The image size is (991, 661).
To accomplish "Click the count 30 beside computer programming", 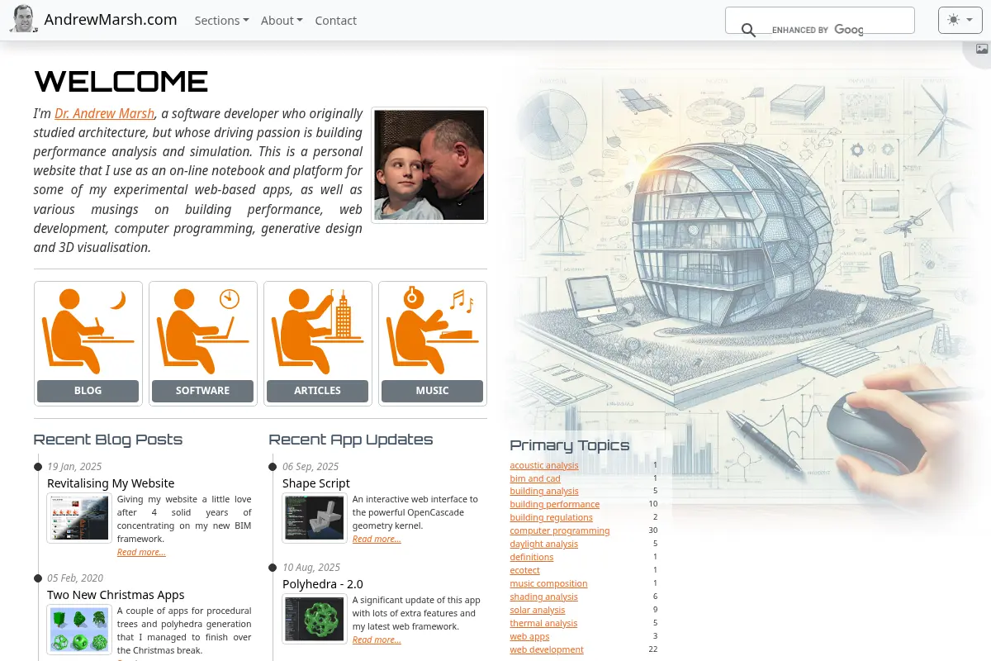I will tap(653, 530).
